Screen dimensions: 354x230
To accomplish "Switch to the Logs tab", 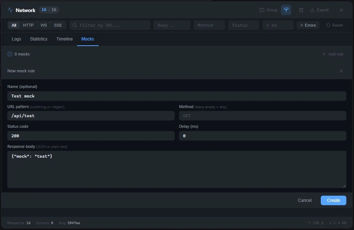I will click(16, 39).
